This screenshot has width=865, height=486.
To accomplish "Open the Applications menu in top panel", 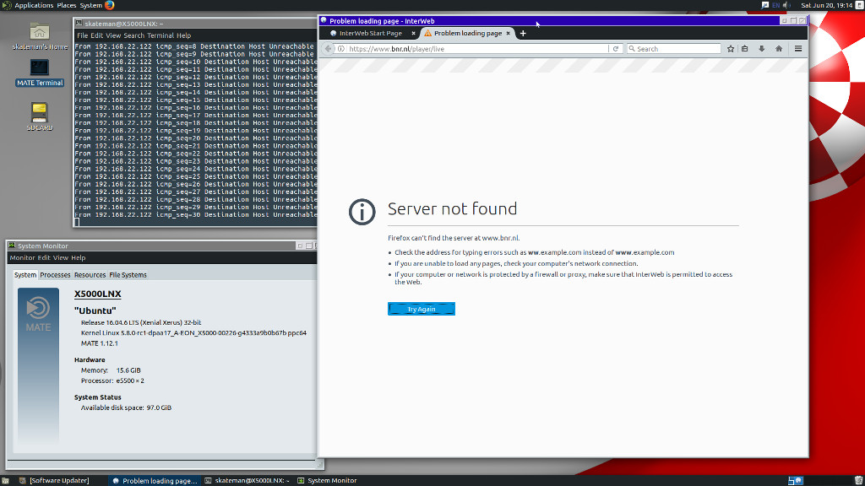I will point(34,5).
